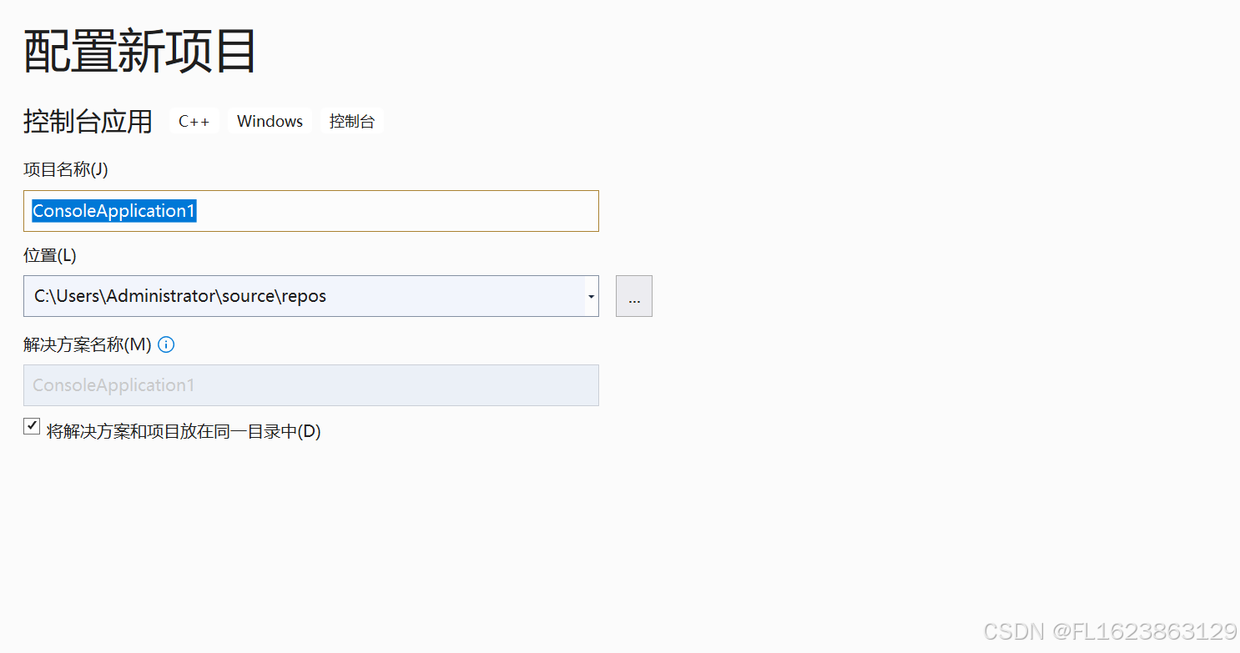1240x653 pixels.
Task: Click the 解决方案名称(M) label text
Action: pos(88,344)
